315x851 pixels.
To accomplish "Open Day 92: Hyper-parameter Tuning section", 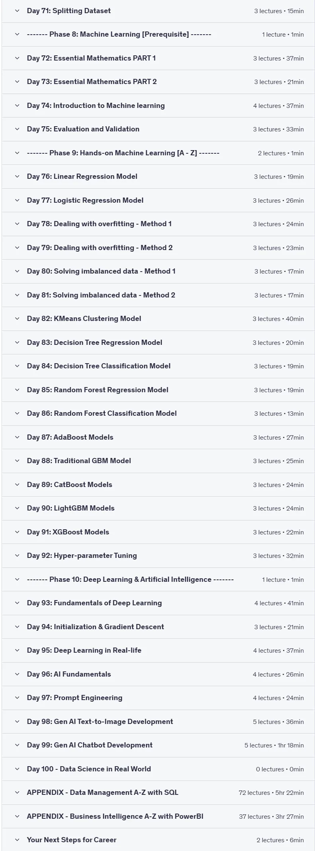I will coord(158,556).
